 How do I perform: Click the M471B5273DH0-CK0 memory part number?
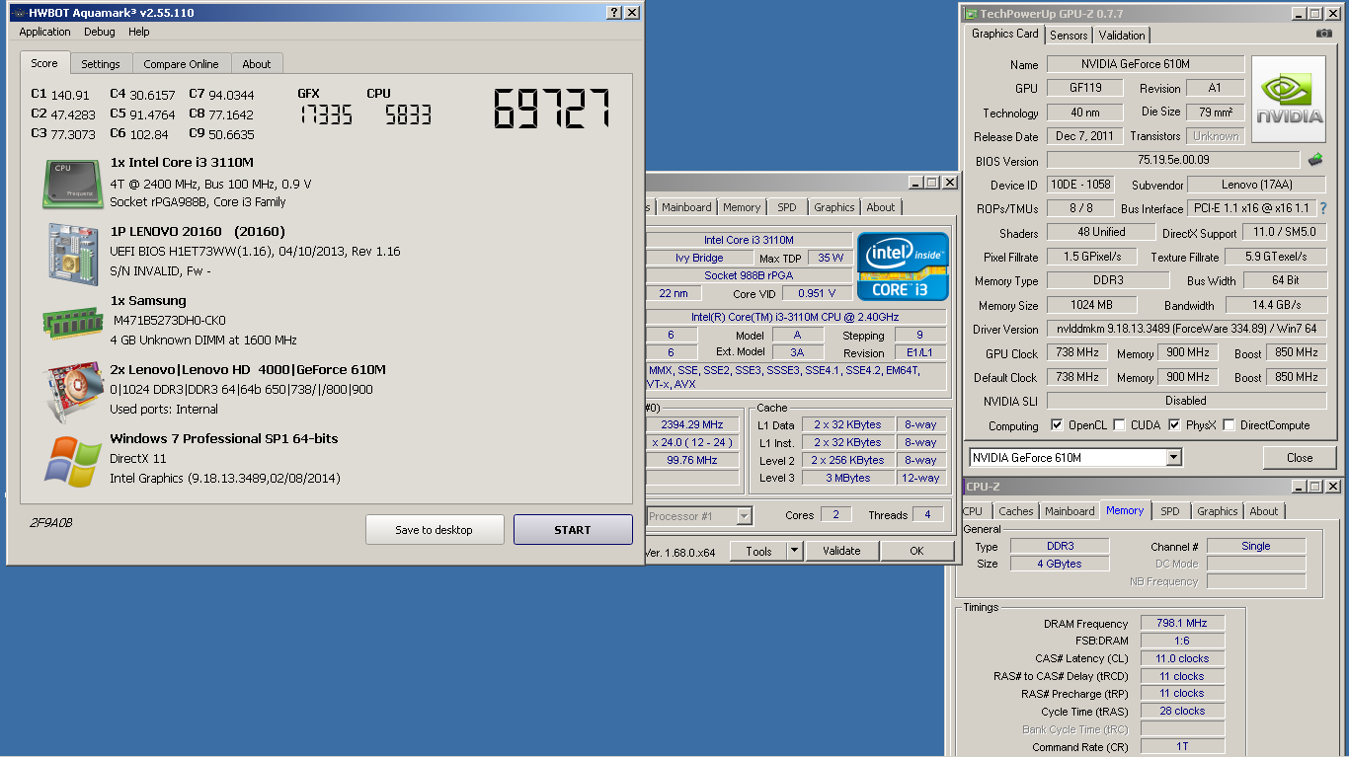click(x=170, y=320)
